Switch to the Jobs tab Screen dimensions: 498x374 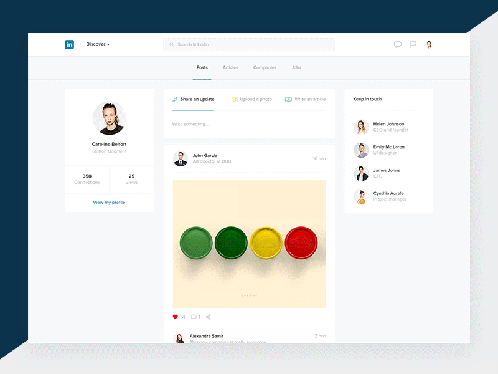pos(296,67)
